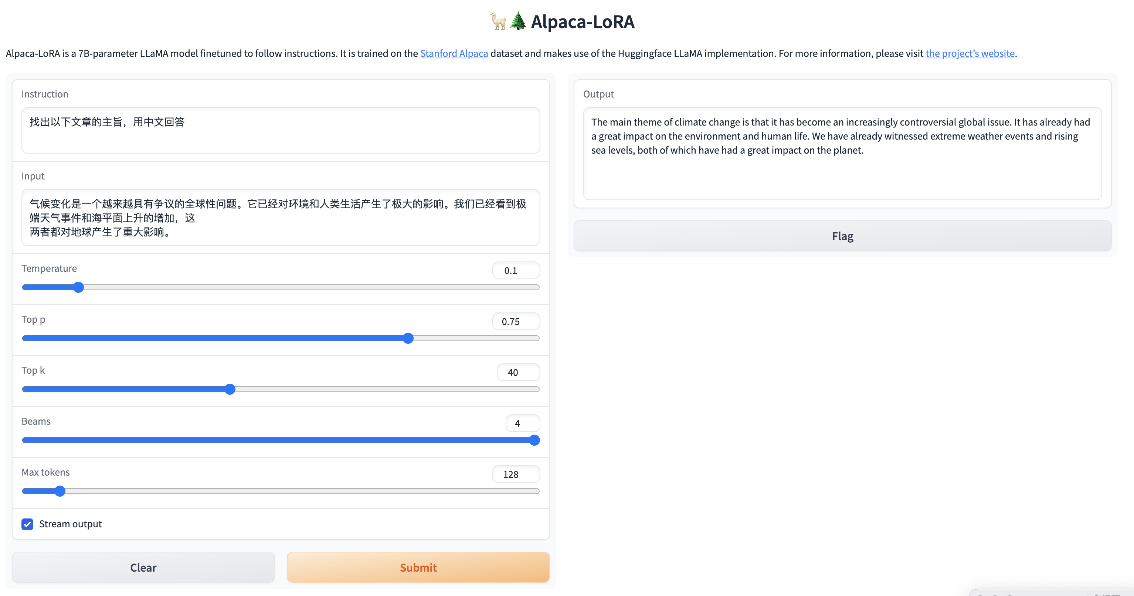Click the Top p value box showing 0.75
Viewport: 1134px width, 596px height.
[516, 321]
